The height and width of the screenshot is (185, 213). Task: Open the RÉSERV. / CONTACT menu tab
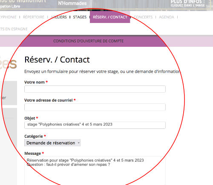(x=110, y=17)
